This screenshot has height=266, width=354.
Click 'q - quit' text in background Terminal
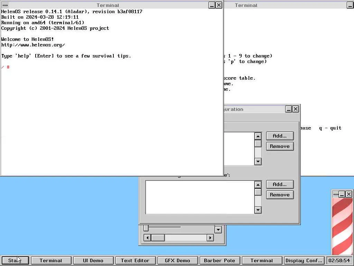click(x=330, y=128)
